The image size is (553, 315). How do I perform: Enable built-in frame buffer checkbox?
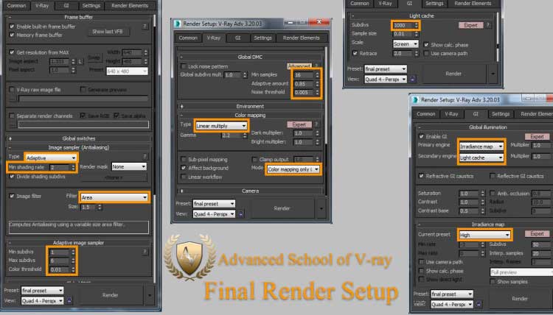click(12, 26)
